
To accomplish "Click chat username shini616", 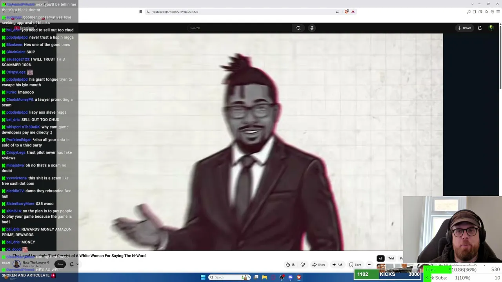I will pos(14,211).
